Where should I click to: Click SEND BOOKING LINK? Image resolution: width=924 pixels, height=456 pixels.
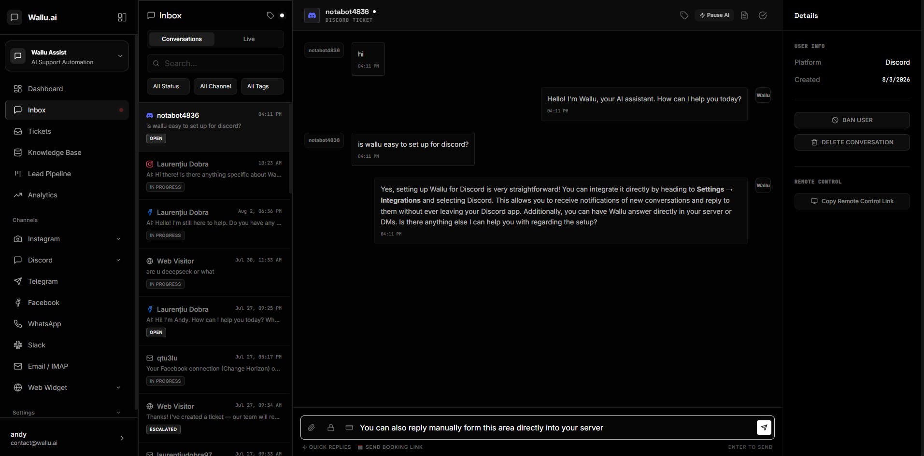coord(390,447)
